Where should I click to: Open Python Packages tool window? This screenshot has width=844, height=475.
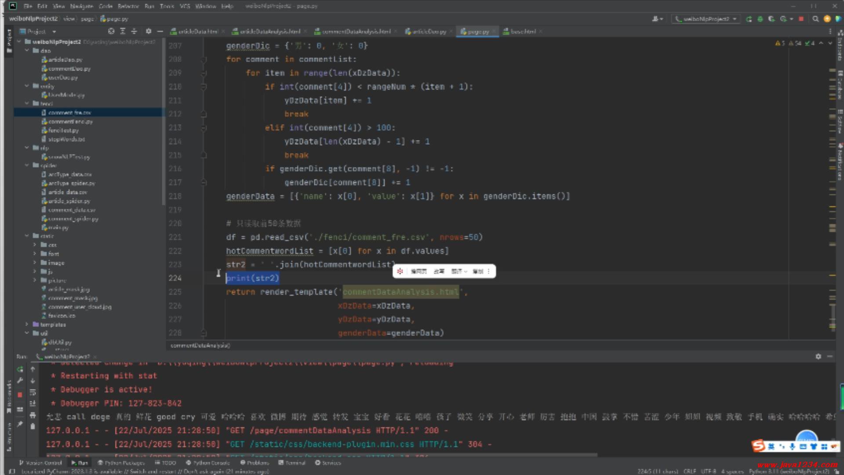tap(121, 463)
